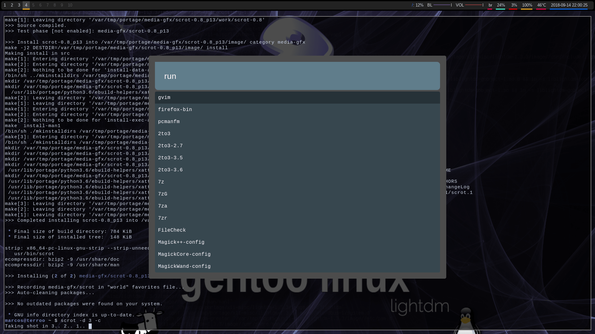The height and width of the screenshot is (334, 595).
Task: Click terminal text 'usr/bin/scrot'
Action: pyautogui.click(x=34, y=254)
